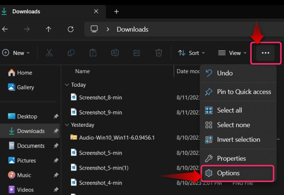Select file Screenshot_5-min
The height and width of the screenshot is (195, 284).
(x=96, y=153)
